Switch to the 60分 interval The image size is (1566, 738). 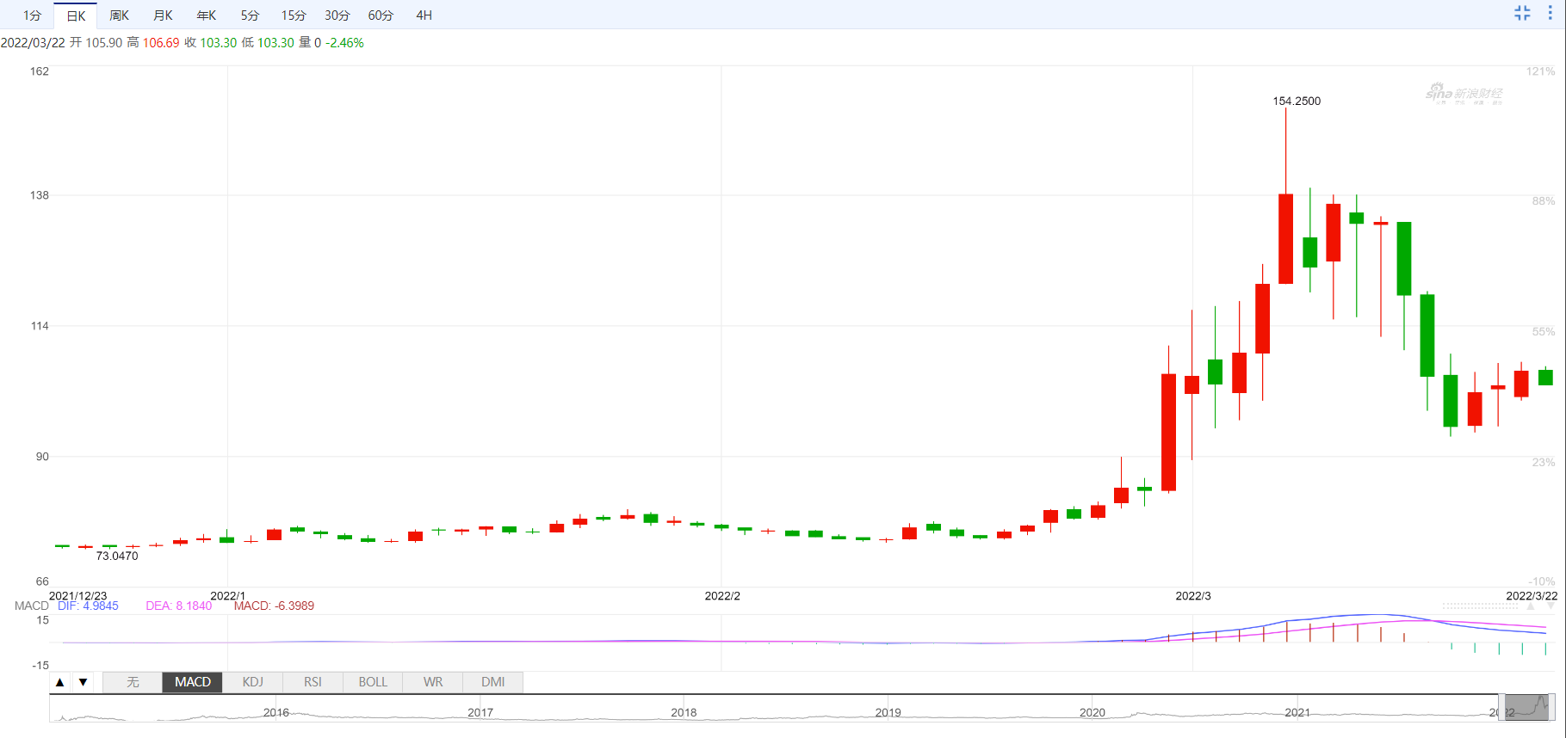381,15
